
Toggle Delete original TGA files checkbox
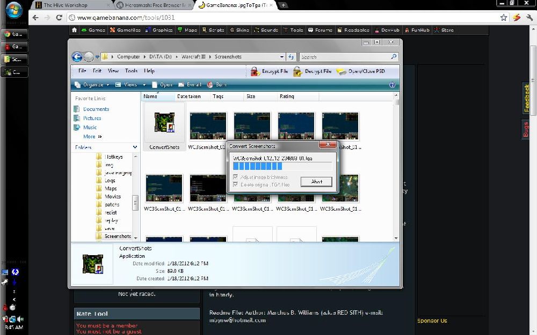point(235,184)
